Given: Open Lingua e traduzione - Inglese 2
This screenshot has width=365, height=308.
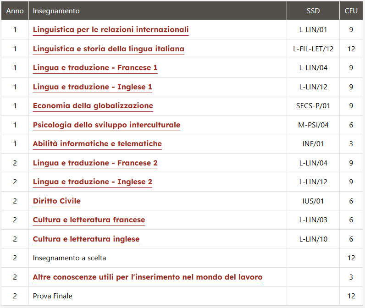Looking at the screenshot, I should pyautogui.click(x=93, y=182).
